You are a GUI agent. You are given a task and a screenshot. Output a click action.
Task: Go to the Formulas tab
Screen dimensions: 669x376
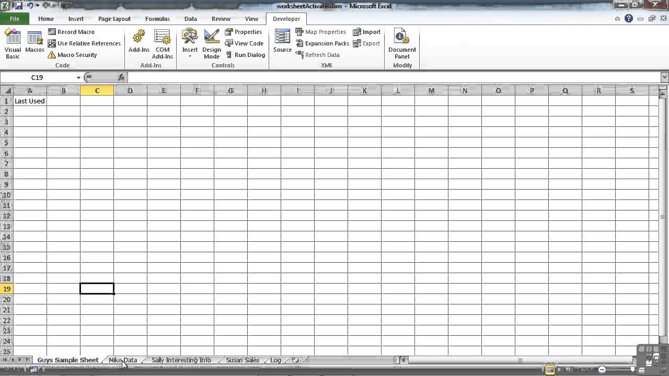[157, 19]
